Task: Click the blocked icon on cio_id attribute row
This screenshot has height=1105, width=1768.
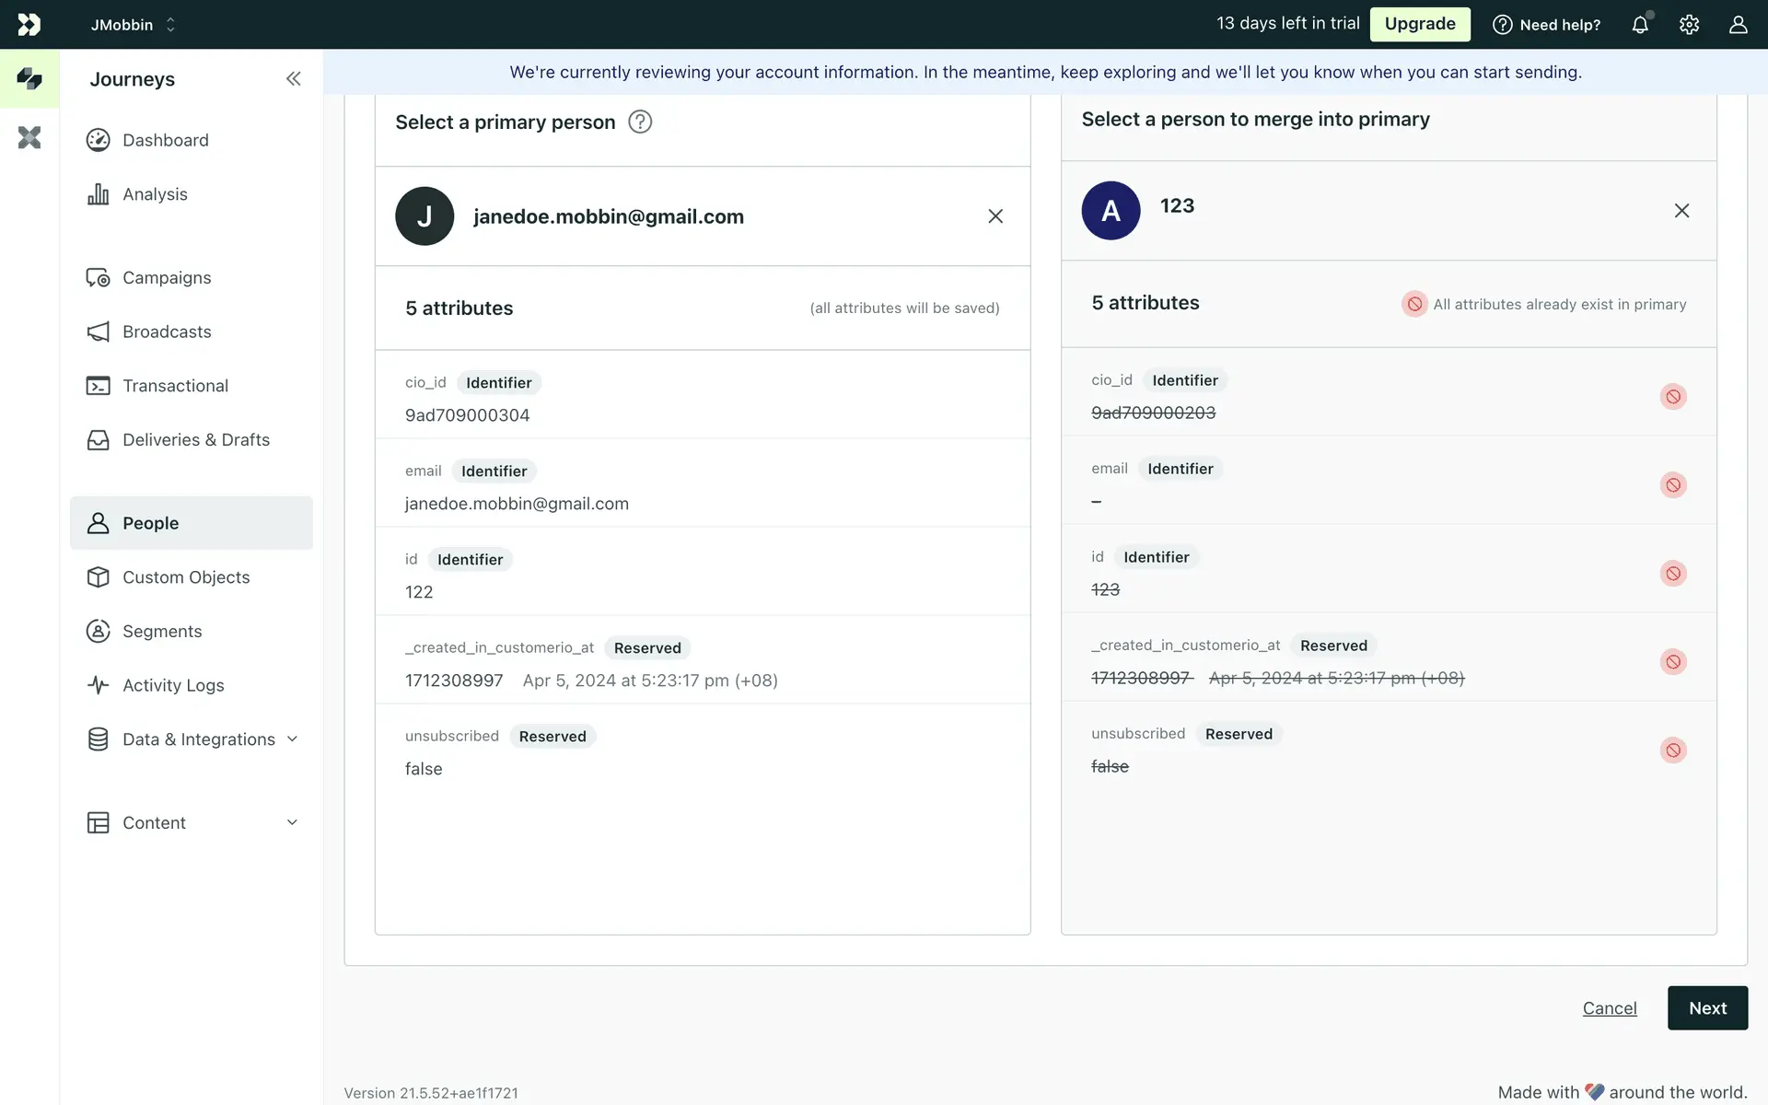Action: [1673, 397]
